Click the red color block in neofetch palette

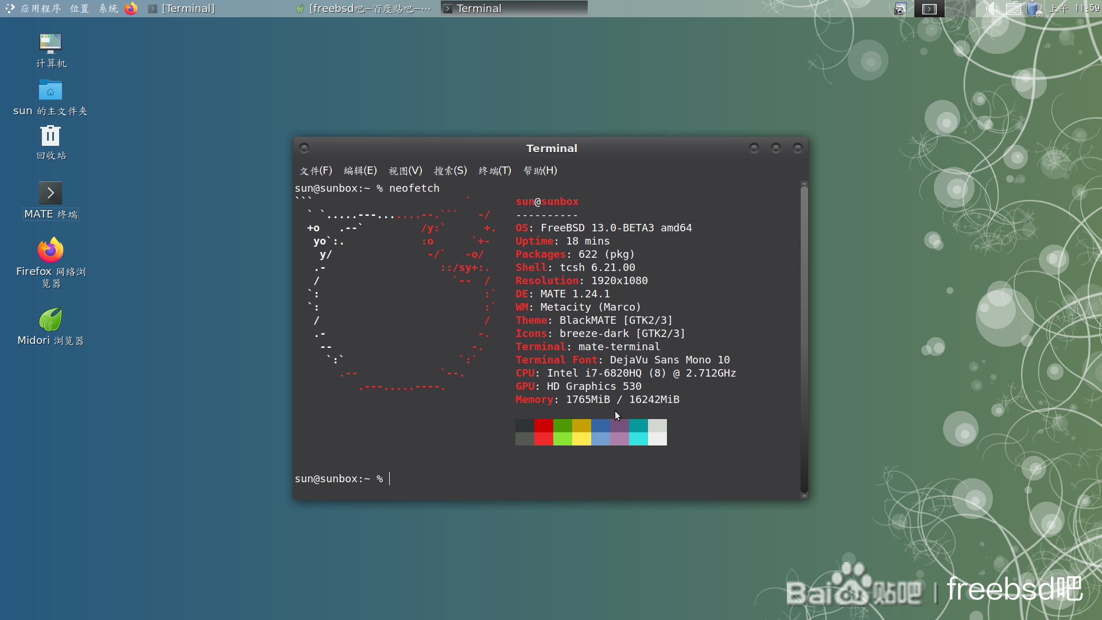coord(544,425)
